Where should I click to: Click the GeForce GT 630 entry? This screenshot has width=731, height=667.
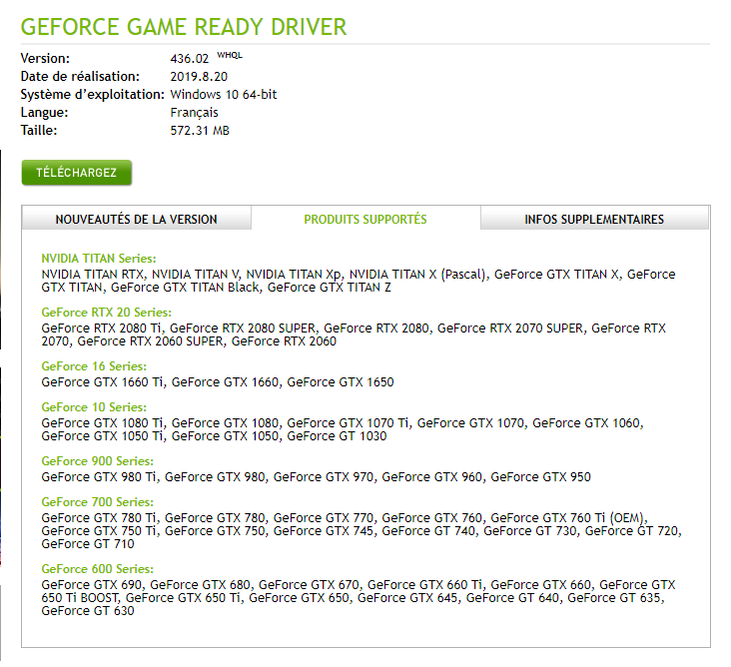88,611
